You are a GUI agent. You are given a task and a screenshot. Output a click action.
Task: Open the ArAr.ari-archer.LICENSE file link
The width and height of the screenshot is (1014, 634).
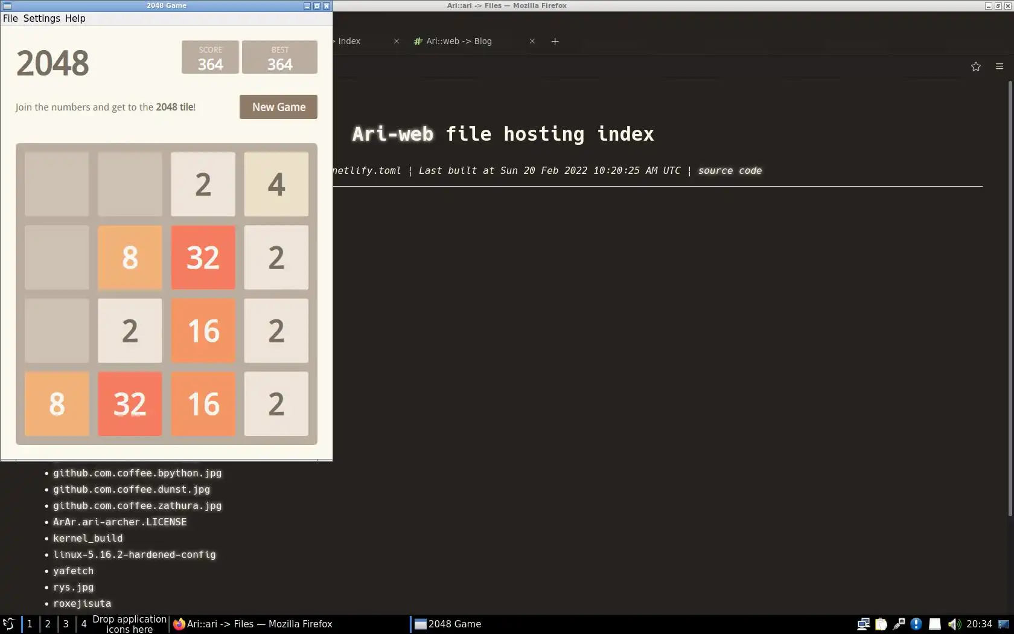coord(120,522)
